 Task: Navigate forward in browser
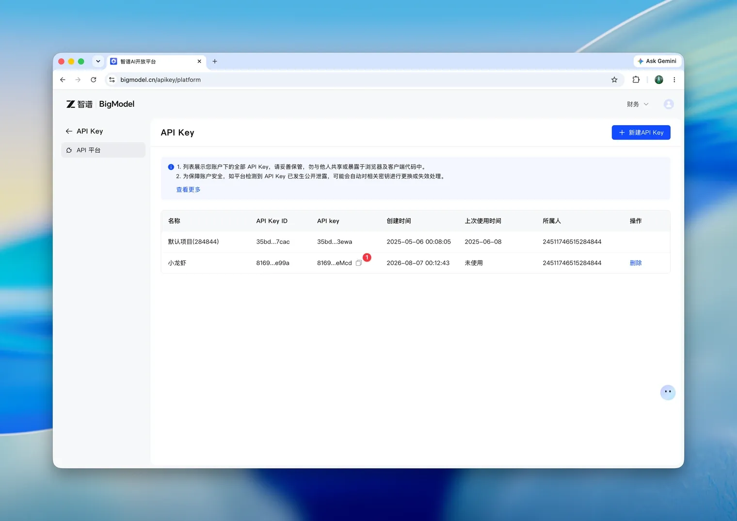(x=78, y=80)
